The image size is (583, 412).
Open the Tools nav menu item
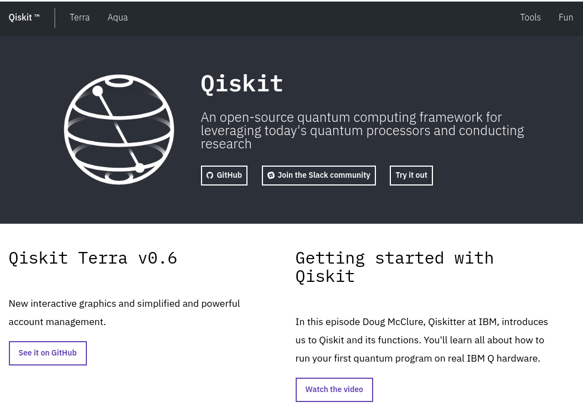coord(530,18)
